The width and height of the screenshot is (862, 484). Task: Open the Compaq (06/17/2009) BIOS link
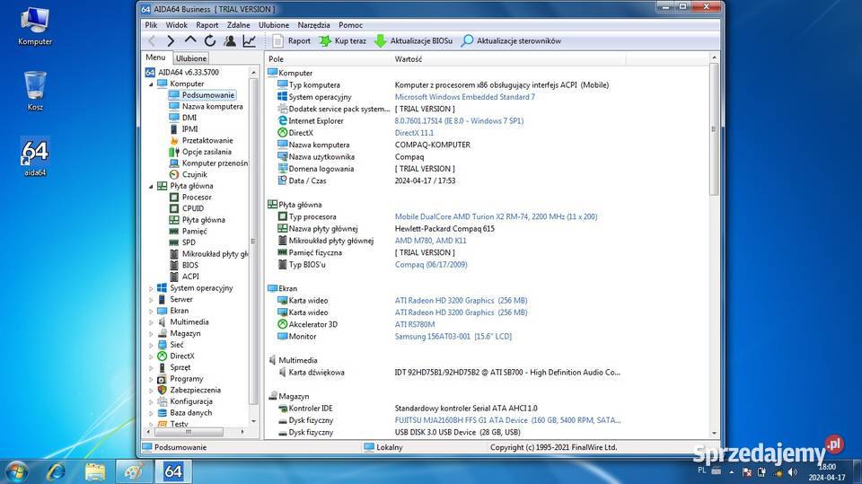tap(431, 265)
